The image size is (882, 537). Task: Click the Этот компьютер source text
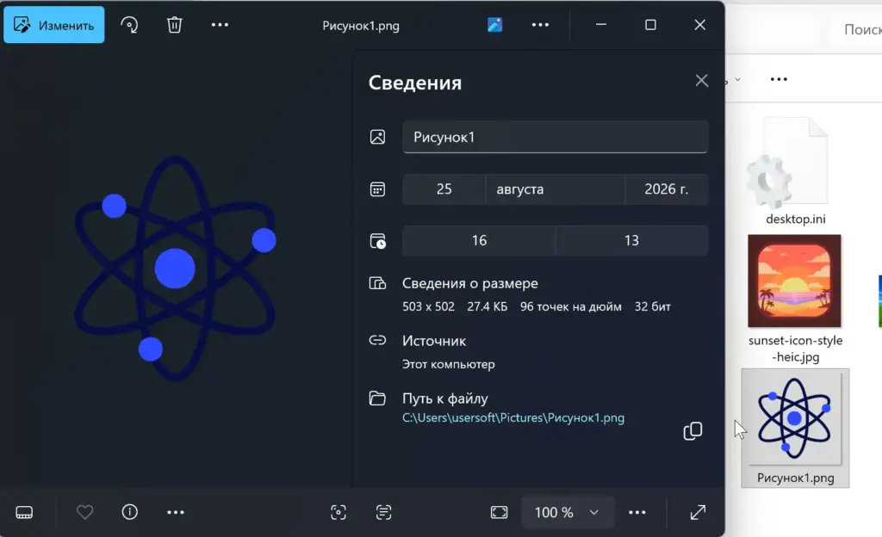[448, 364]
